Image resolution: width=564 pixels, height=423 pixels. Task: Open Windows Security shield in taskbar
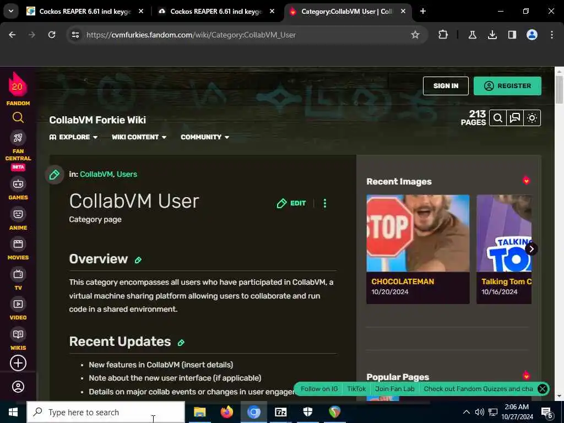(307, 412)
